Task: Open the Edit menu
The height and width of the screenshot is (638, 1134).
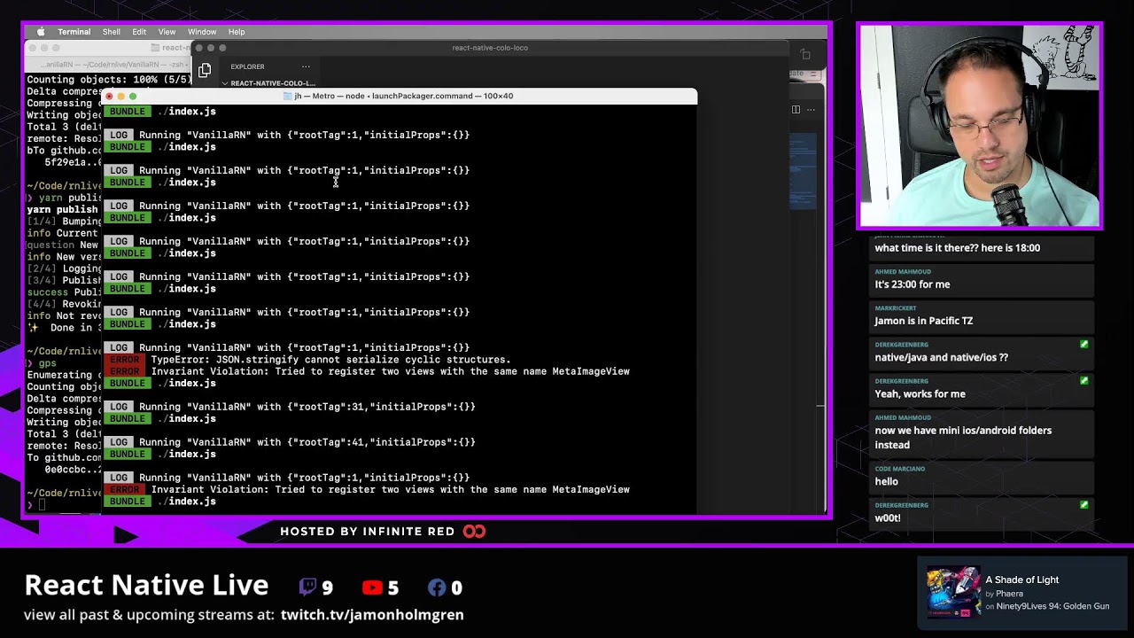Action: pos(139,32)
